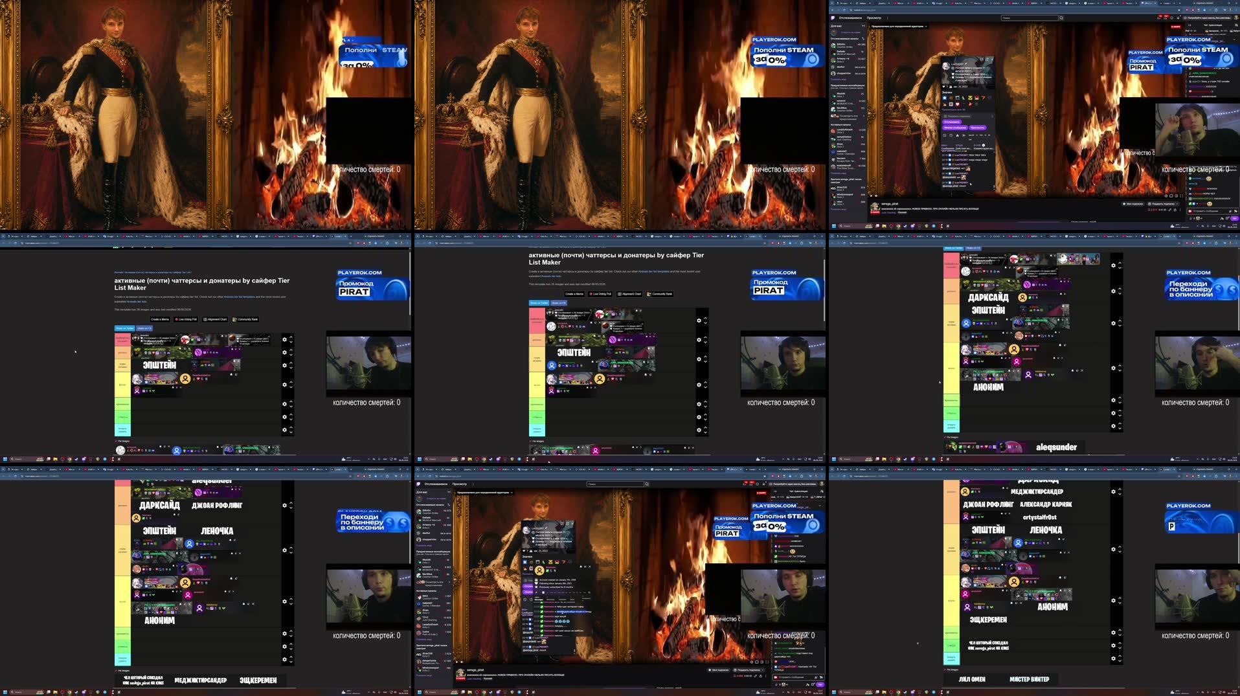Open Отслеживаемое tab, Twitch window with single user card

tap(850, 18)
